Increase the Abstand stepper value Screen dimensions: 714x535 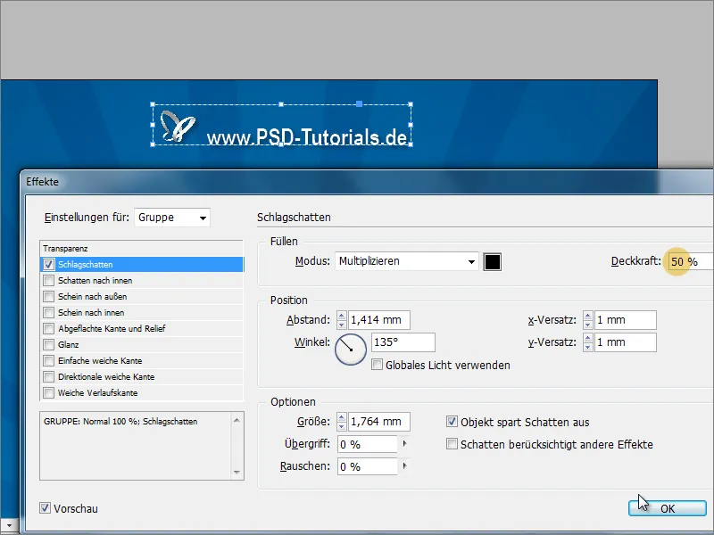341,316
